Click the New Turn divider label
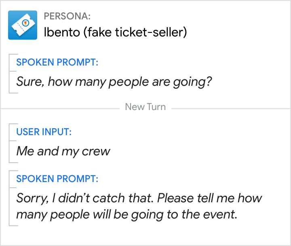Screen dimensions: 291x246 [145, 107]
